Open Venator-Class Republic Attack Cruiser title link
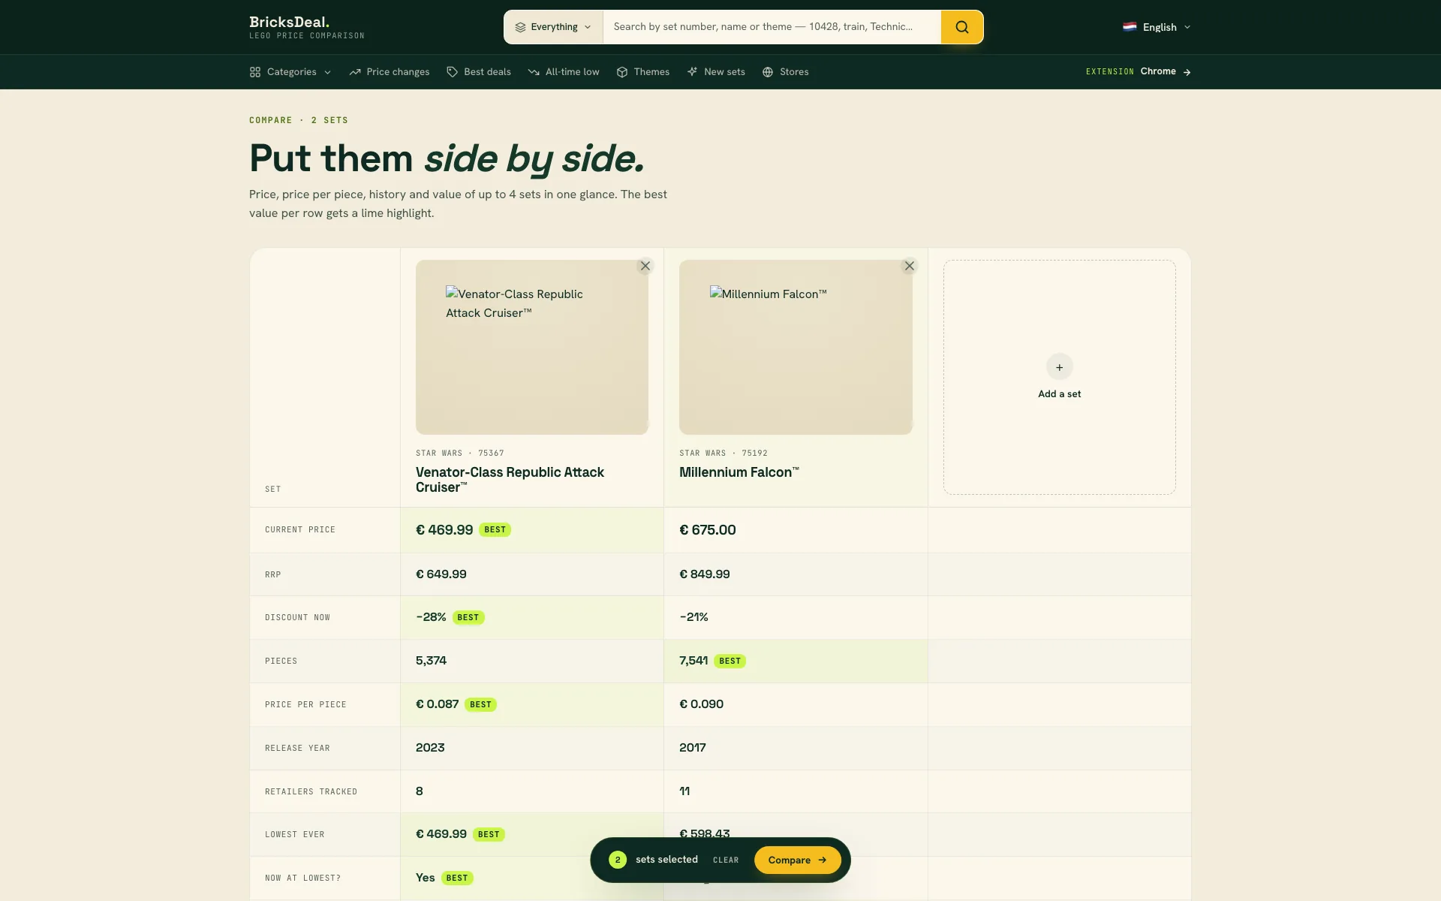Viewport: 1441px width, 901px height. click(x=510, y=479)
